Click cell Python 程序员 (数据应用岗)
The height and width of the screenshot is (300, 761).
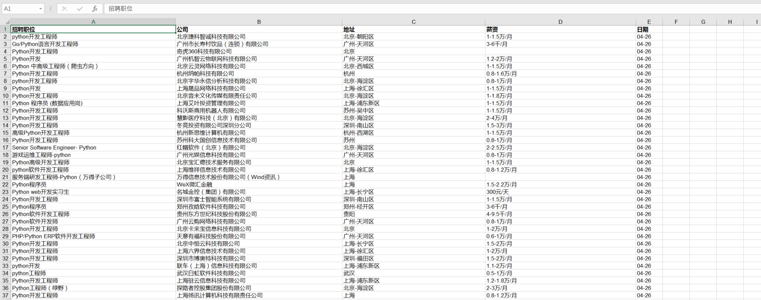coord(93,103)
